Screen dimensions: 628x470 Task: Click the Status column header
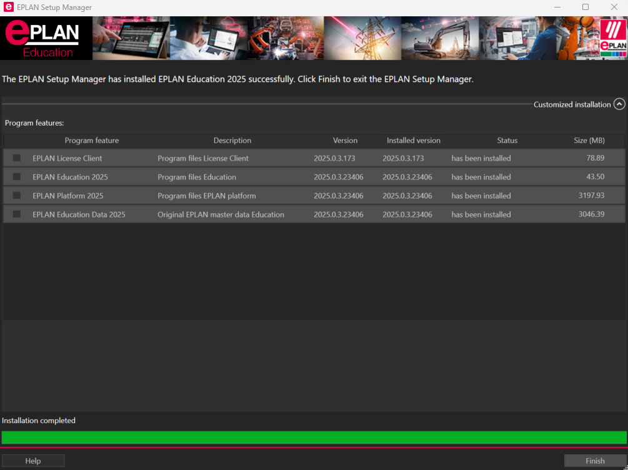coord(507,141)
